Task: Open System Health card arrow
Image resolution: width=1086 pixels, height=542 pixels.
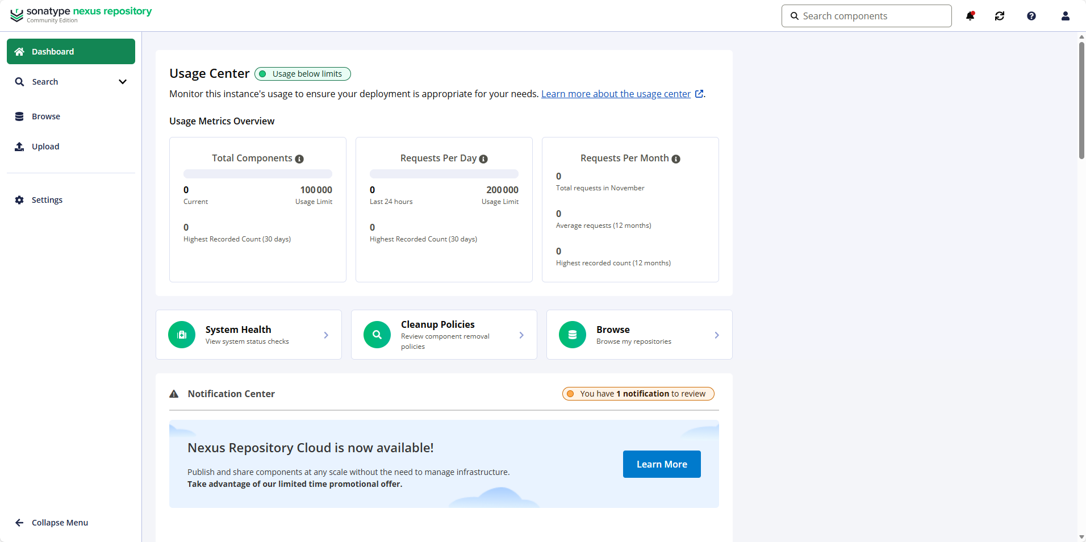Action: click(326, 335)
